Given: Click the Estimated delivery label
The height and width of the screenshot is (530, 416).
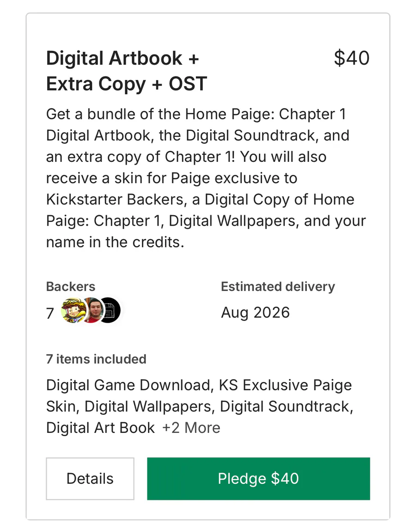Looking at the screenshot, I should pyautogui.click(x=278, y=287).
